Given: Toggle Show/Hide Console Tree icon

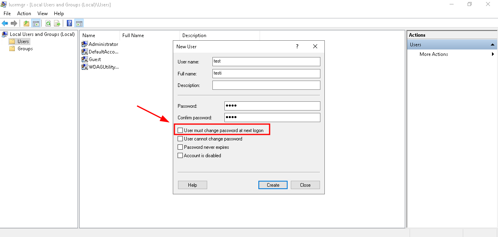Looking at the screenshot, I should pos(36,23).
